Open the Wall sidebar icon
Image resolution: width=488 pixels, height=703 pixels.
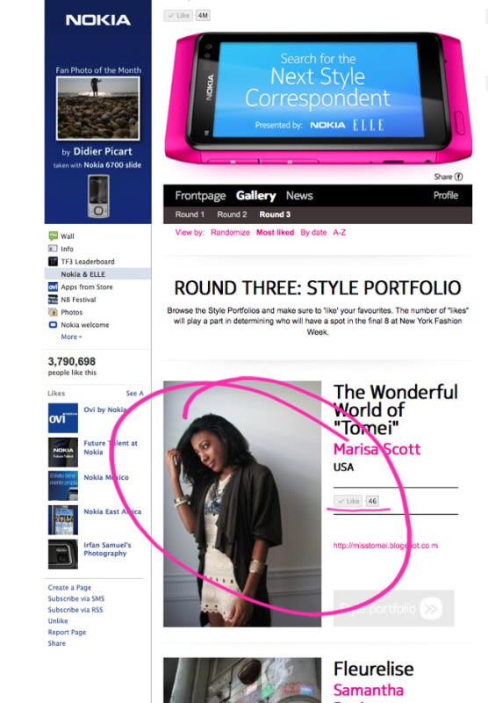tap(54, 236)
